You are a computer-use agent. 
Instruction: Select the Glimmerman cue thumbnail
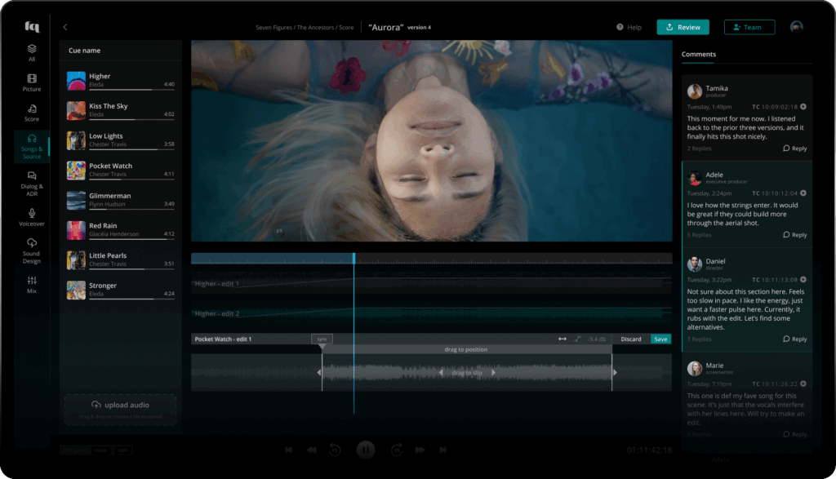click(76, 200)
